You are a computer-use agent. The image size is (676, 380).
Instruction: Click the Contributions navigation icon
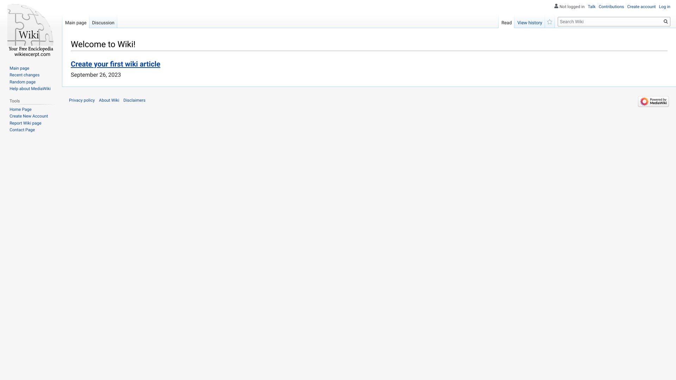click(x=611, y=6)
